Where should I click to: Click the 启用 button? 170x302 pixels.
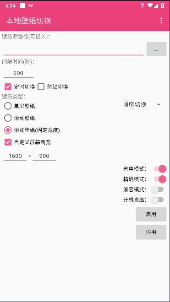click(x=151, y=214)
